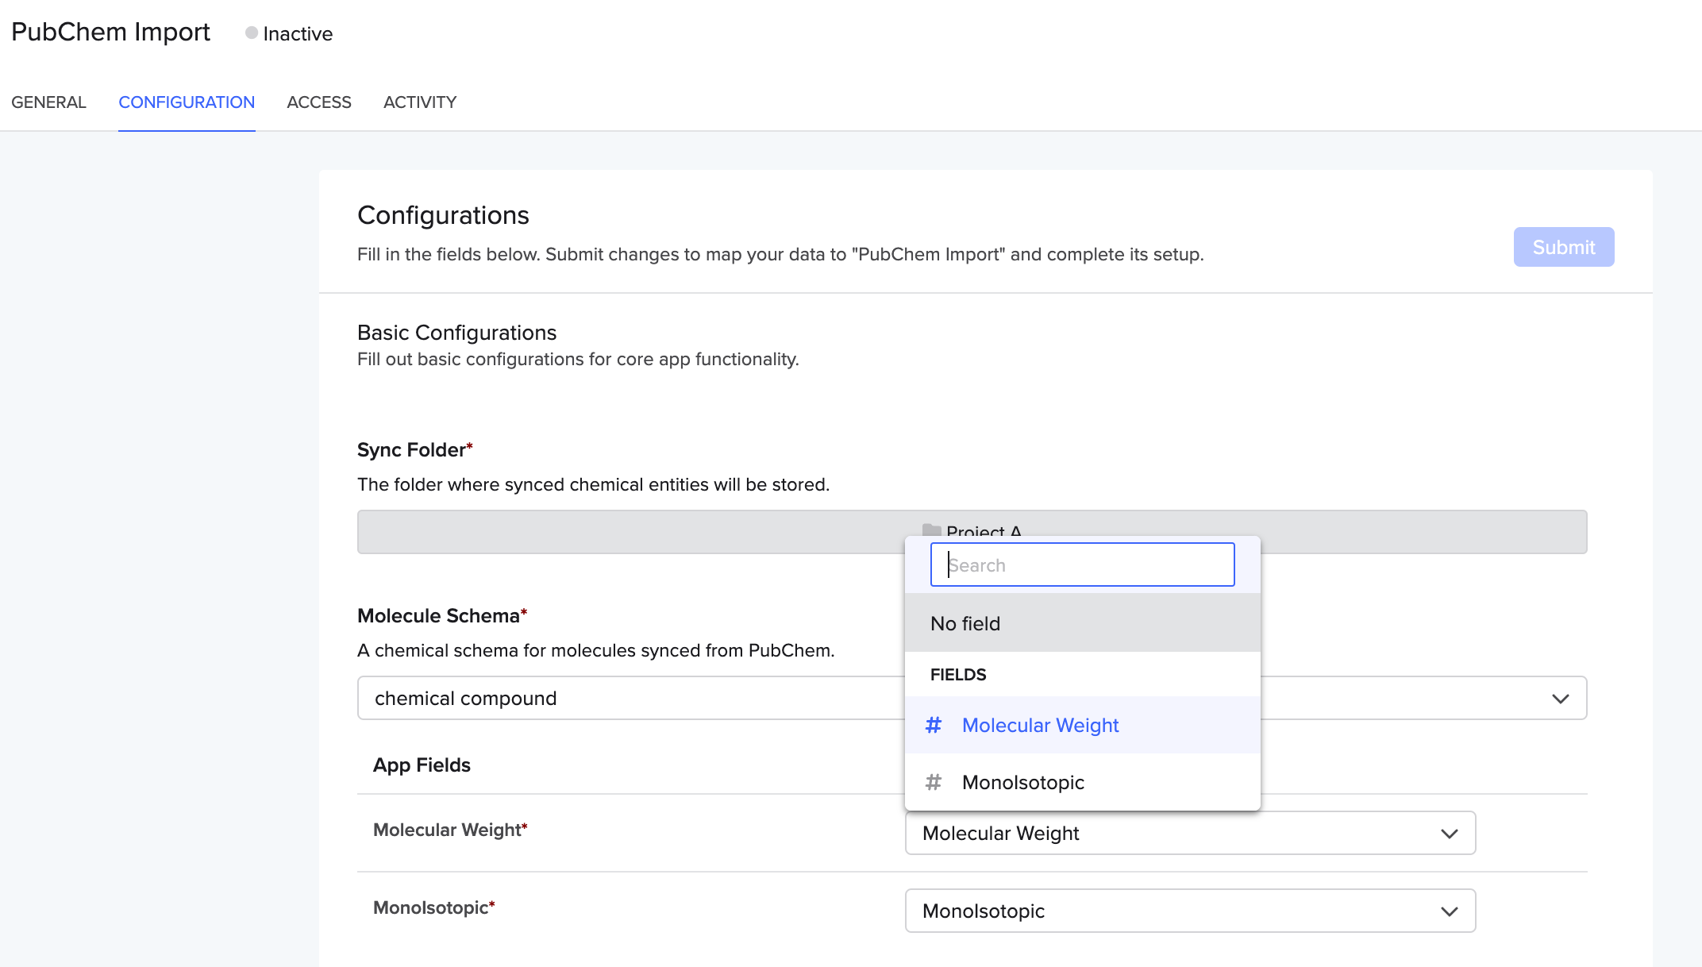Click the Inactive status indicator icon
The height and width of the screenshot is (967, 1702).
(250, 33)
